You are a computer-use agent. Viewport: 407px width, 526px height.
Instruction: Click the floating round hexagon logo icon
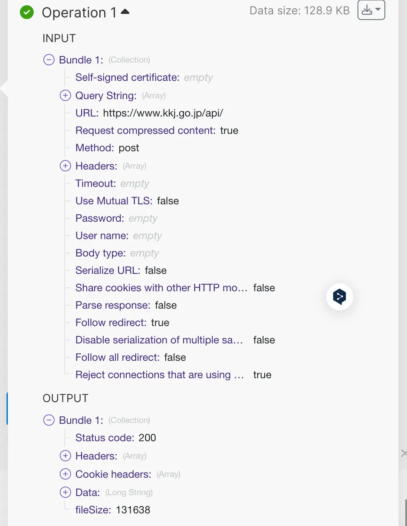point(339,297)
